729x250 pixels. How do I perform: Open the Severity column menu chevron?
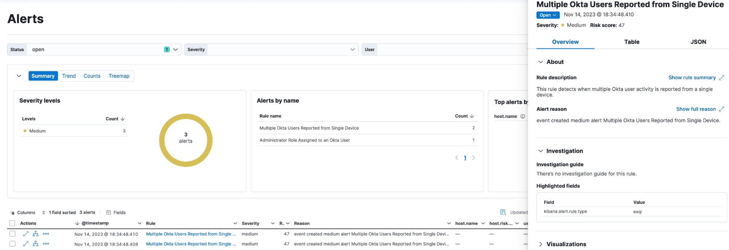[x=273, y=223]
